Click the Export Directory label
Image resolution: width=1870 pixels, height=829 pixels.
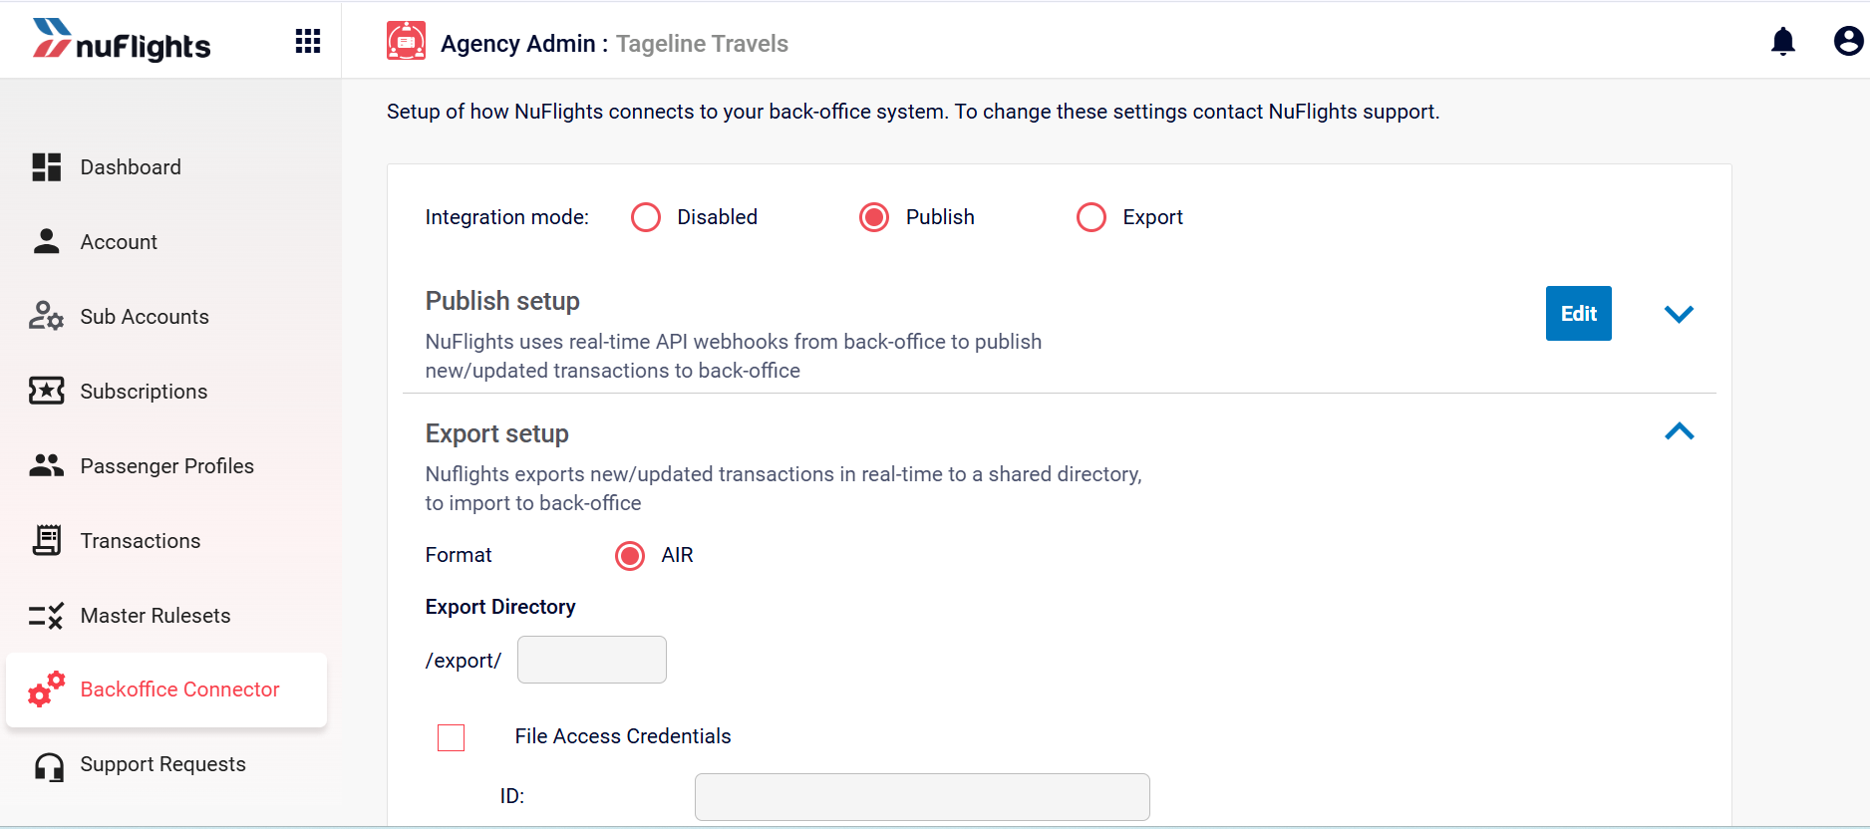click(x=500, y=607)
